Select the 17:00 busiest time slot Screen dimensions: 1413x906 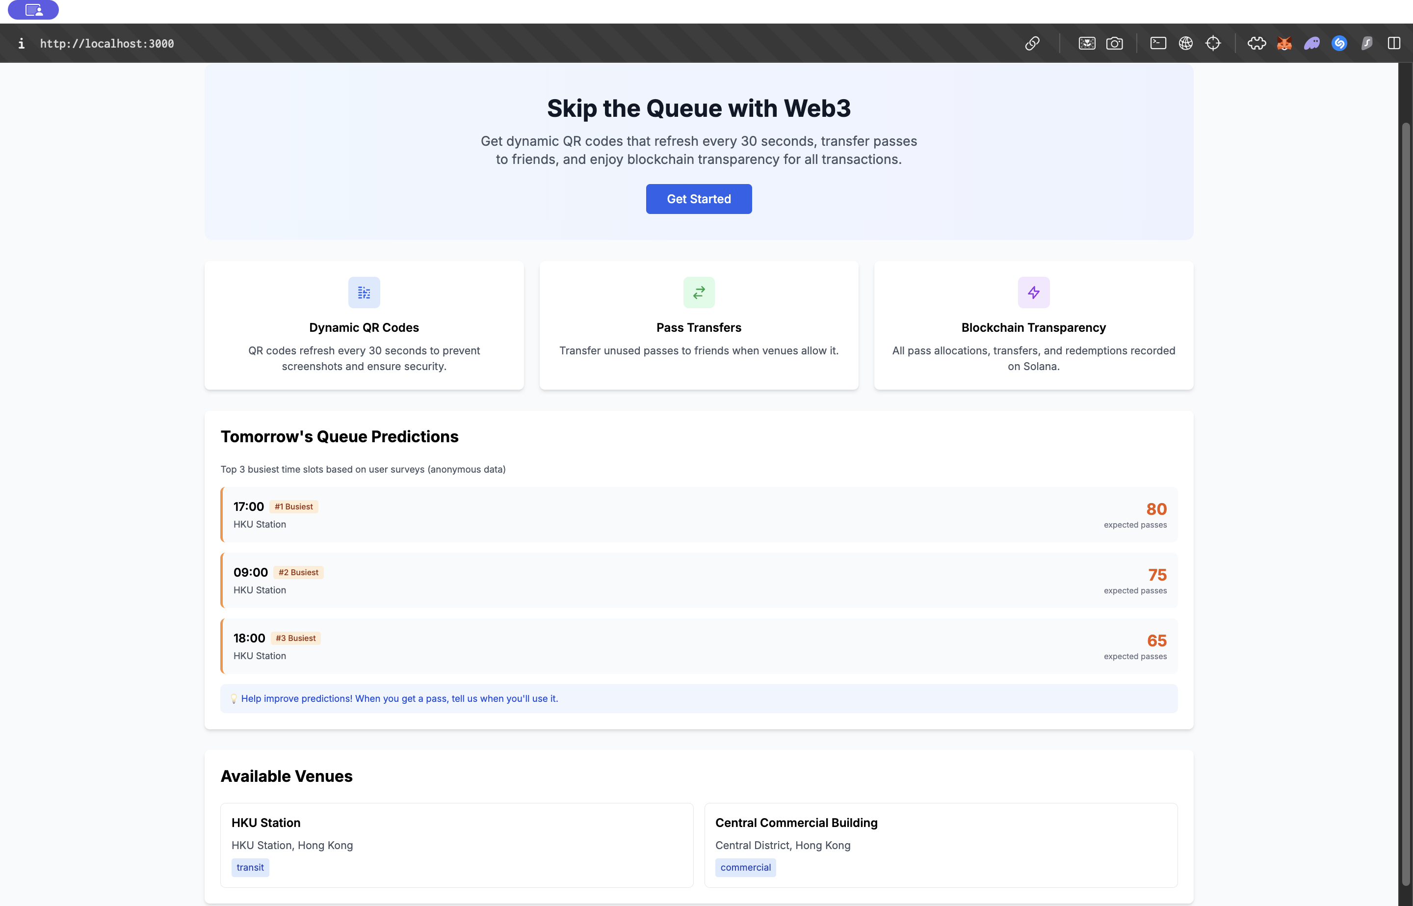coord(699,515)
